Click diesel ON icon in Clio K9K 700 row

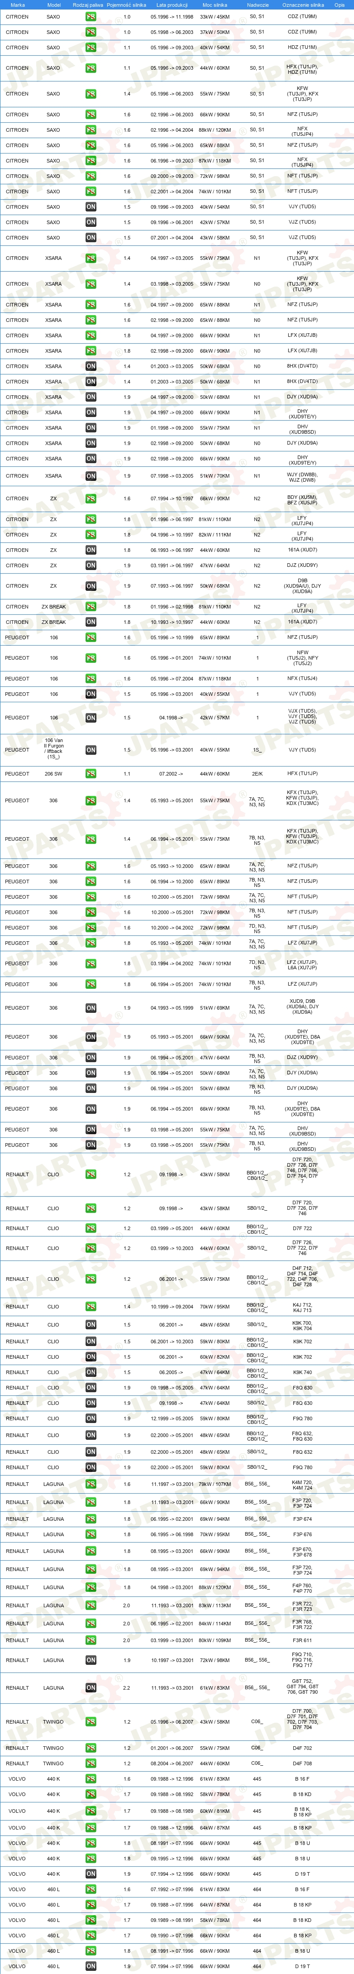[91, 1325]
